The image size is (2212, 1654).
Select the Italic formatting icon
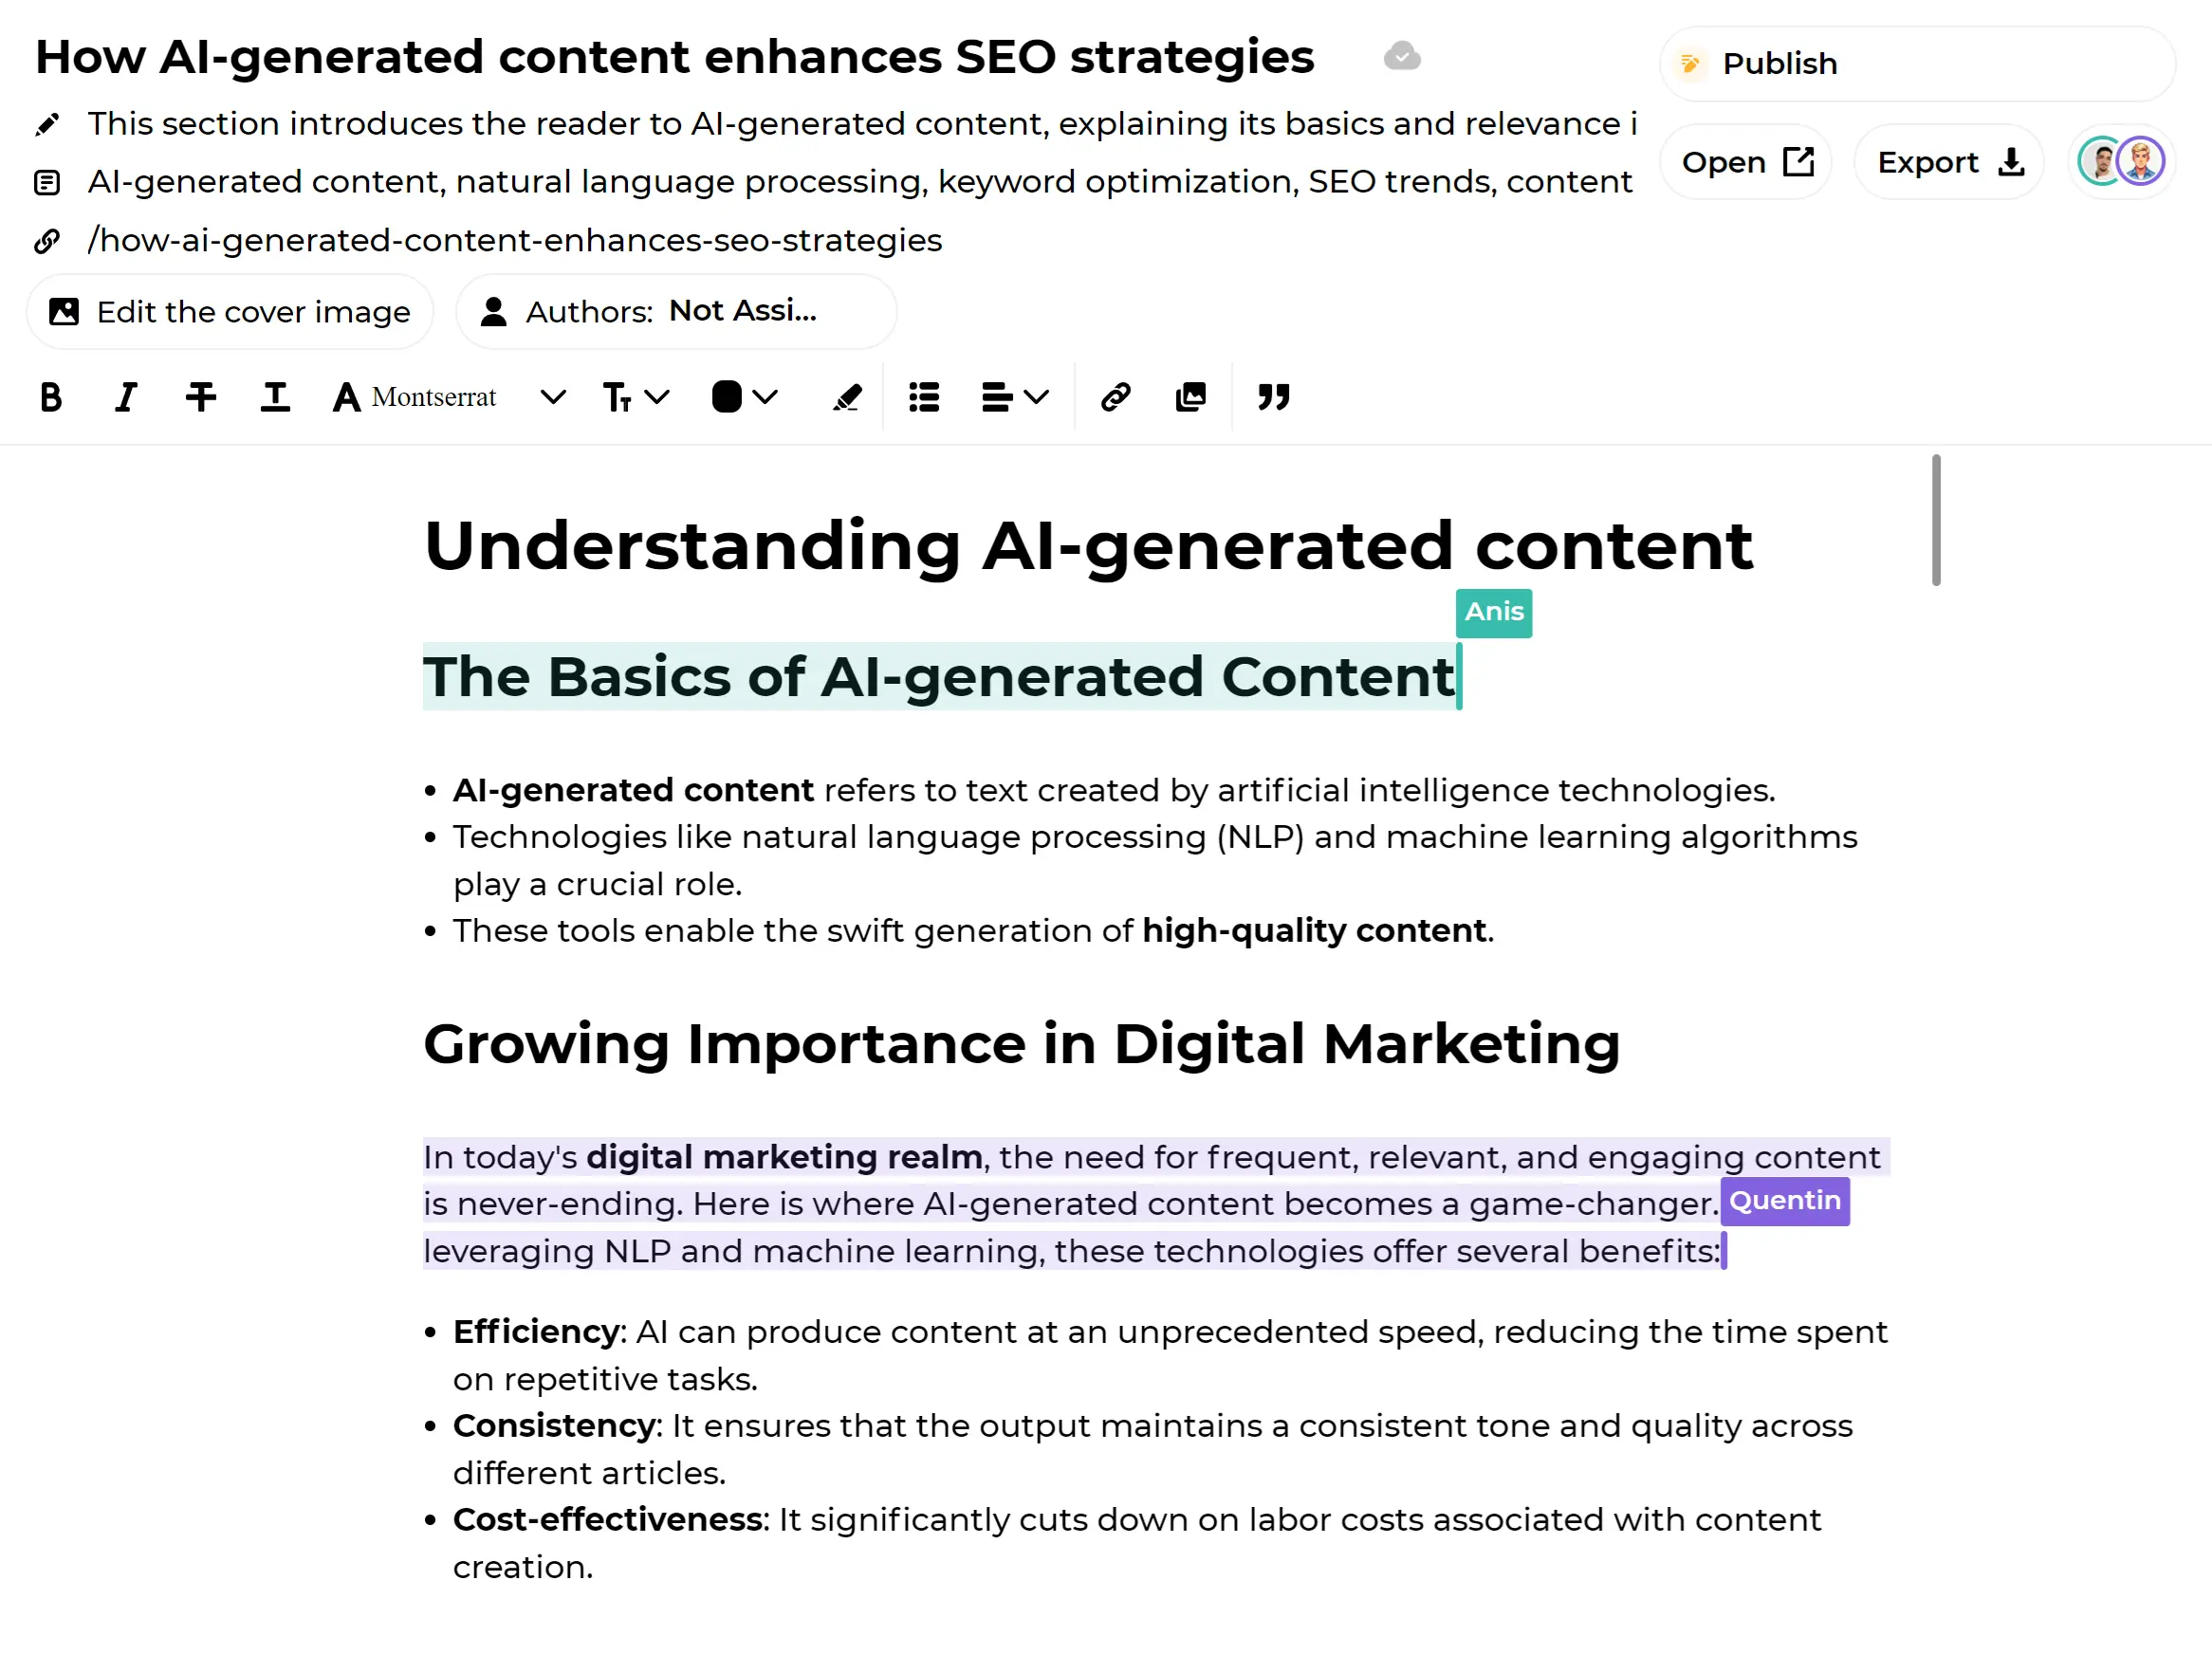[x=125, y=398]
